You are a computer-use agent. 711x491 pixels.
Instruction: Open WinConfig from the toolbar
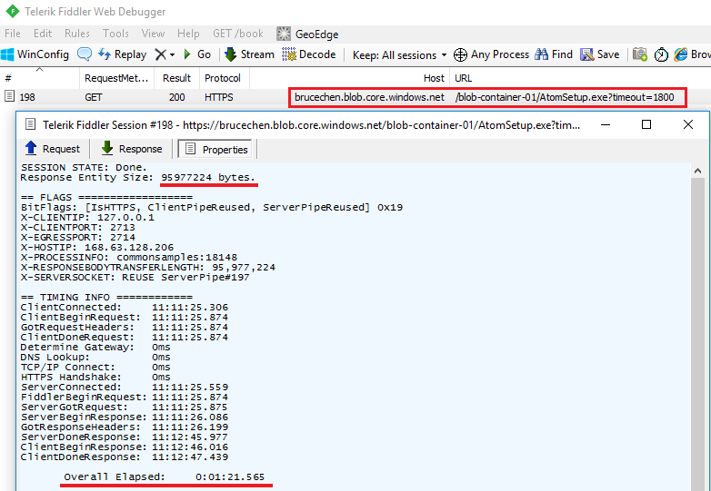tap(35, 54)
